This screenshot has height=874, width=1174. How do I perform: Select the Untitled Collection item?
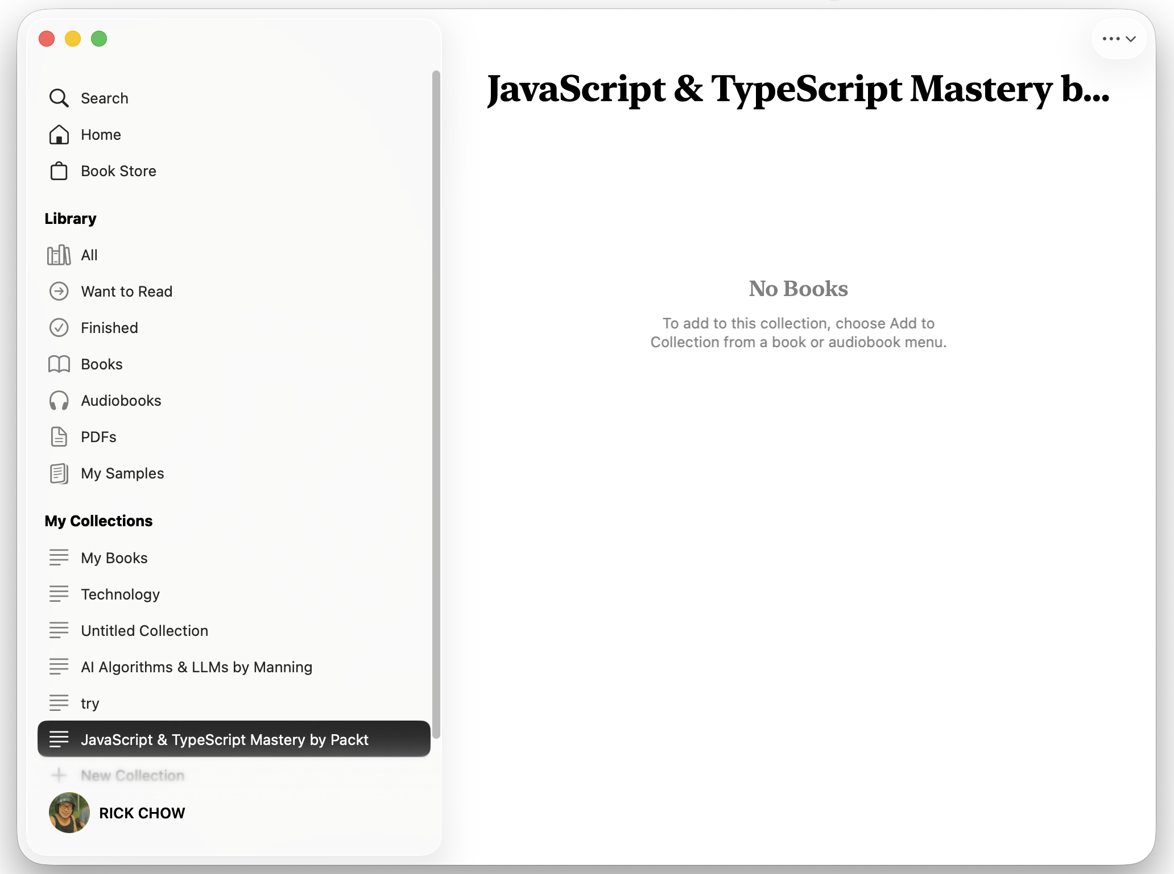point(144,631)
